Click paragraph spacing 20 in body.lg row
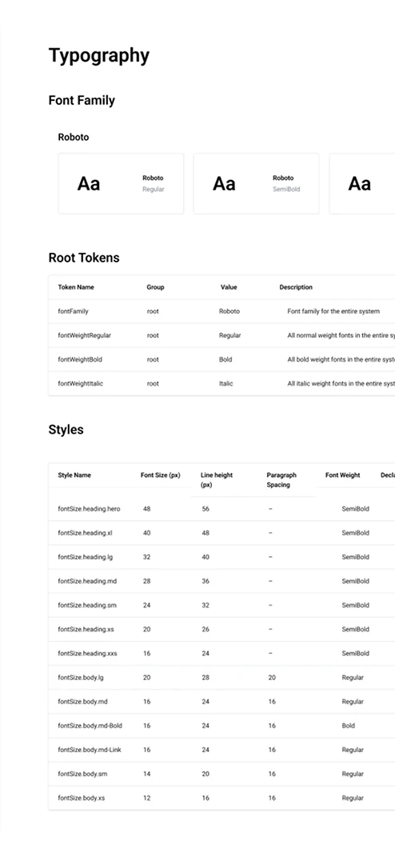Image resolution: width=395 pixels, height=857 pixels. [272, 677]
